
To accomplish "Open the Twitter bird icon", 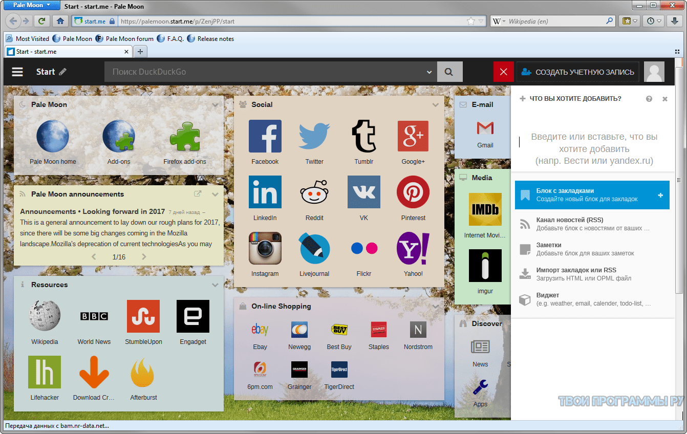I will (314, 136).
